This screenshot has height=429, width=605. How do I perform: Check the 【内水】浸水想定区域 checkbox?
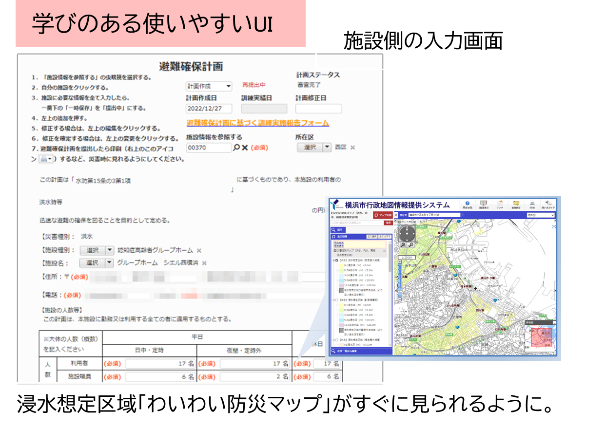[x=336, y=340]
